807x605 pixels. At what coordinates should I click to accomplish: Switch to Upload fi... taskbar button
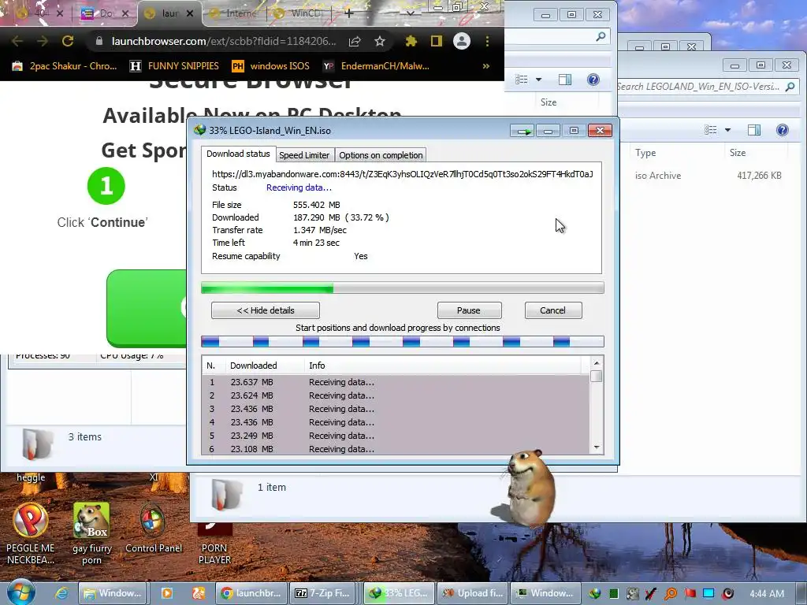coord(473,593)
